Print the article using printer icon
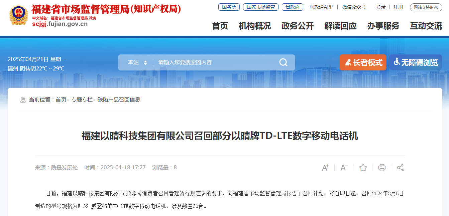449x216 pixels. [x=382, y=168]
